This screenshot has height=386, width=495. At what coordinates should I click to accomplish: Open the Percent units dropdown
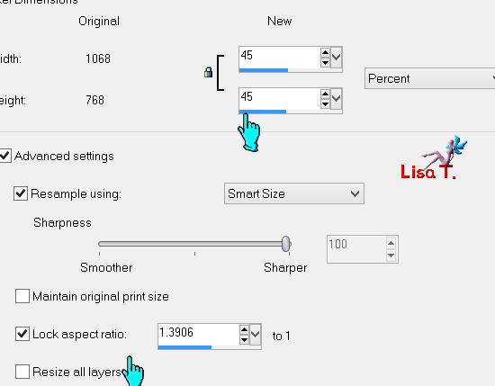click(429, 78)
